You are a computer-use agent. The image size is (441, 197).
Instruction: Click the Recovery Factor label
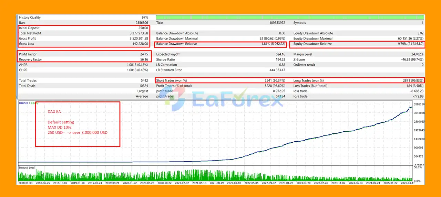pos(30,59)
